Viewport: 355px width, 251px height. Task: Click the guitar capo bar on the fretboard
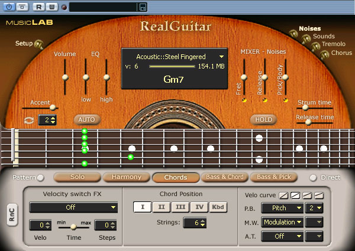[x=13, y=145]
